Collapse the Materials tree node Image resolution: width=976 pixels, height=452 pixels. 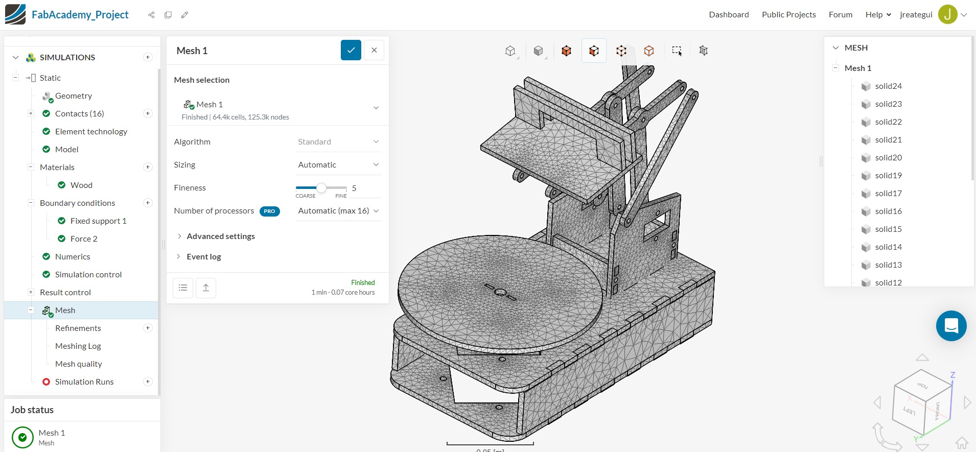(x=31, y=167)
